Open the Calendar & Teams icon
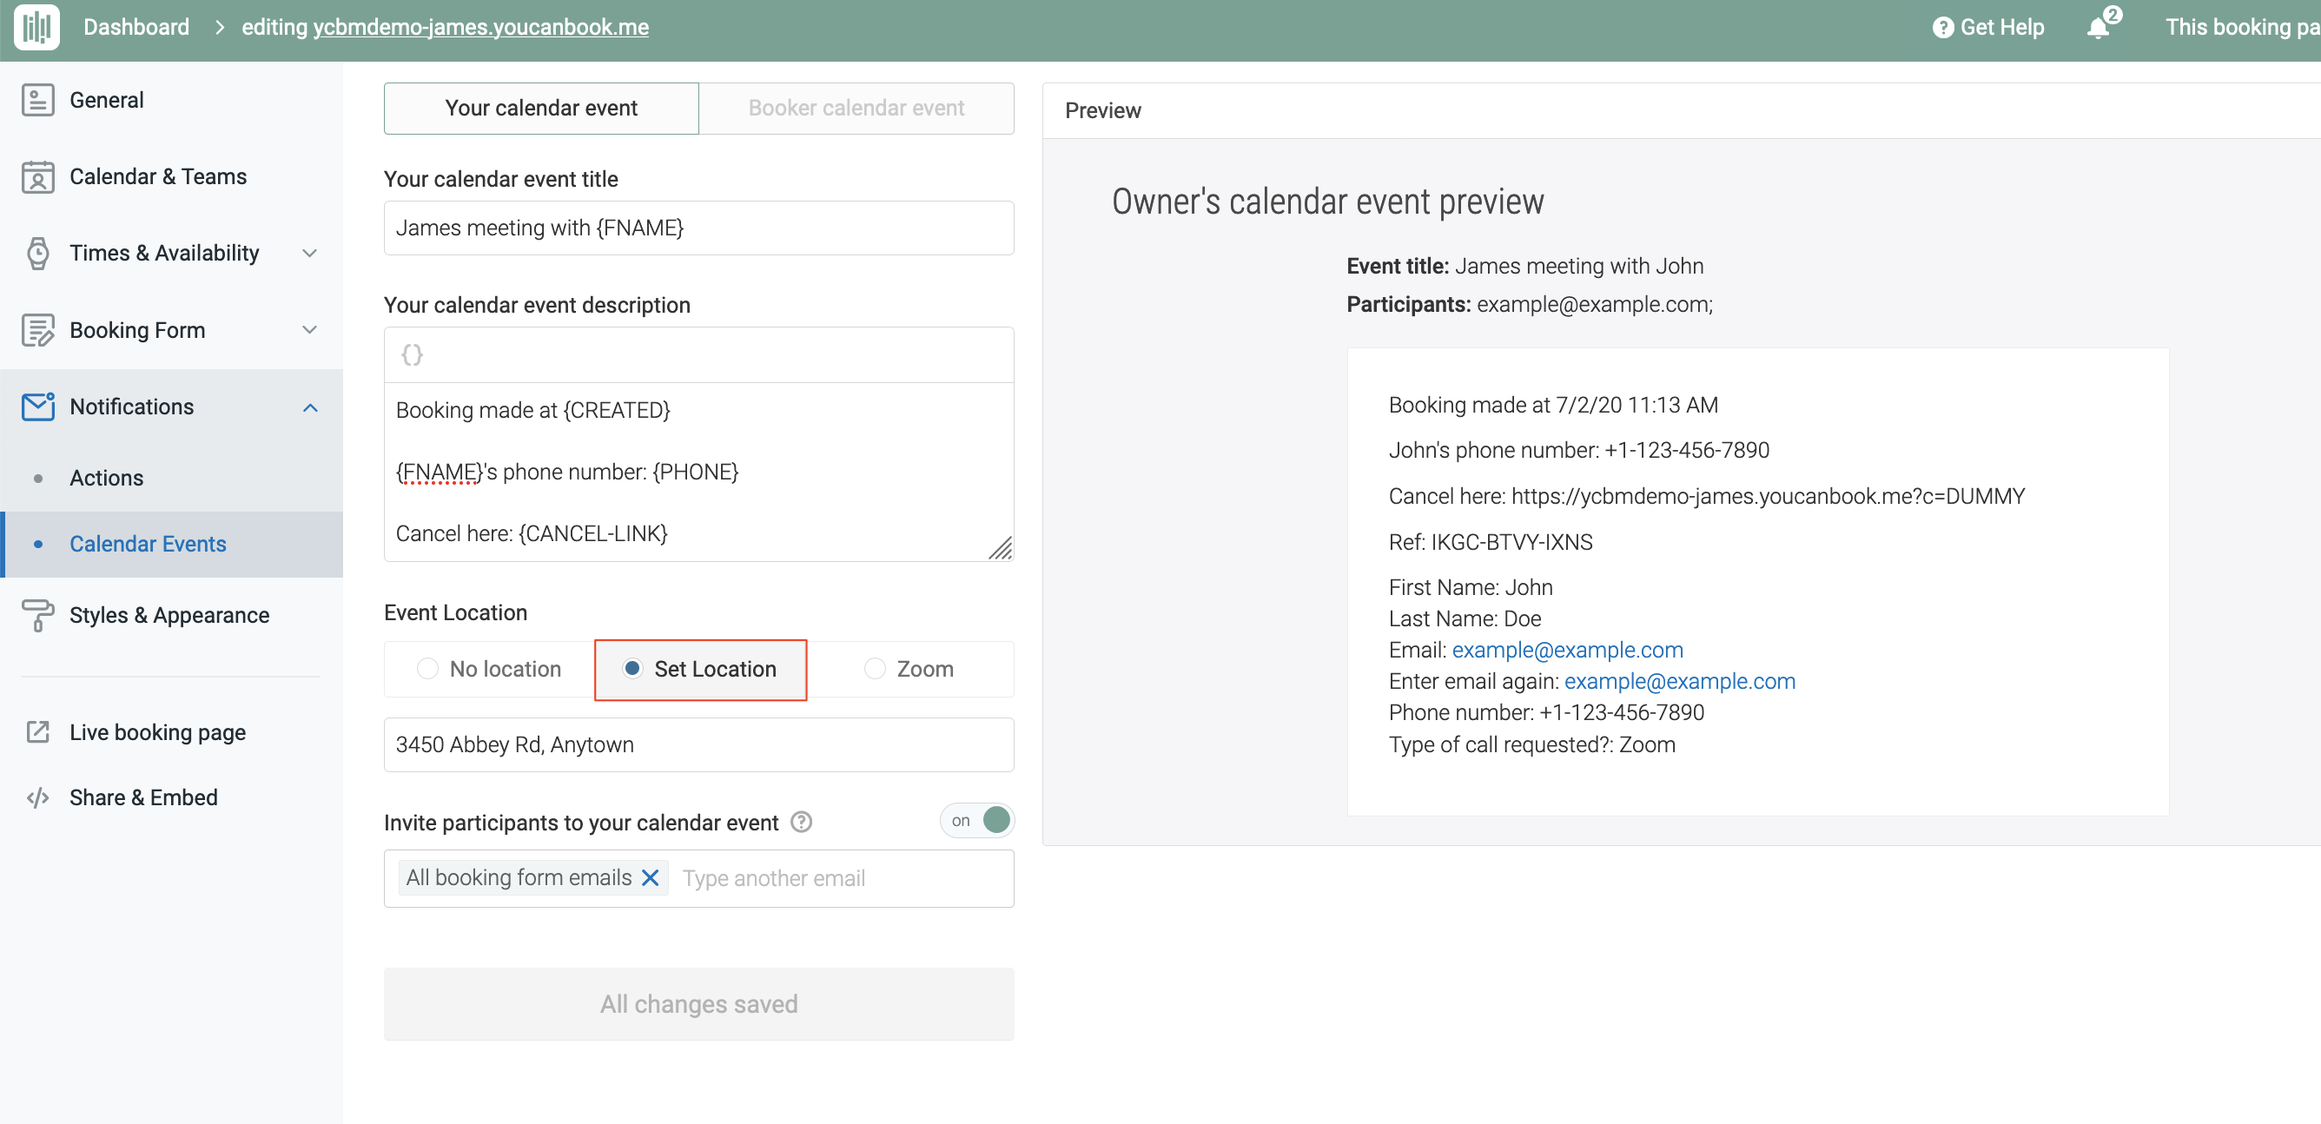This screenshot has width=2321, height=1124. 37,177
